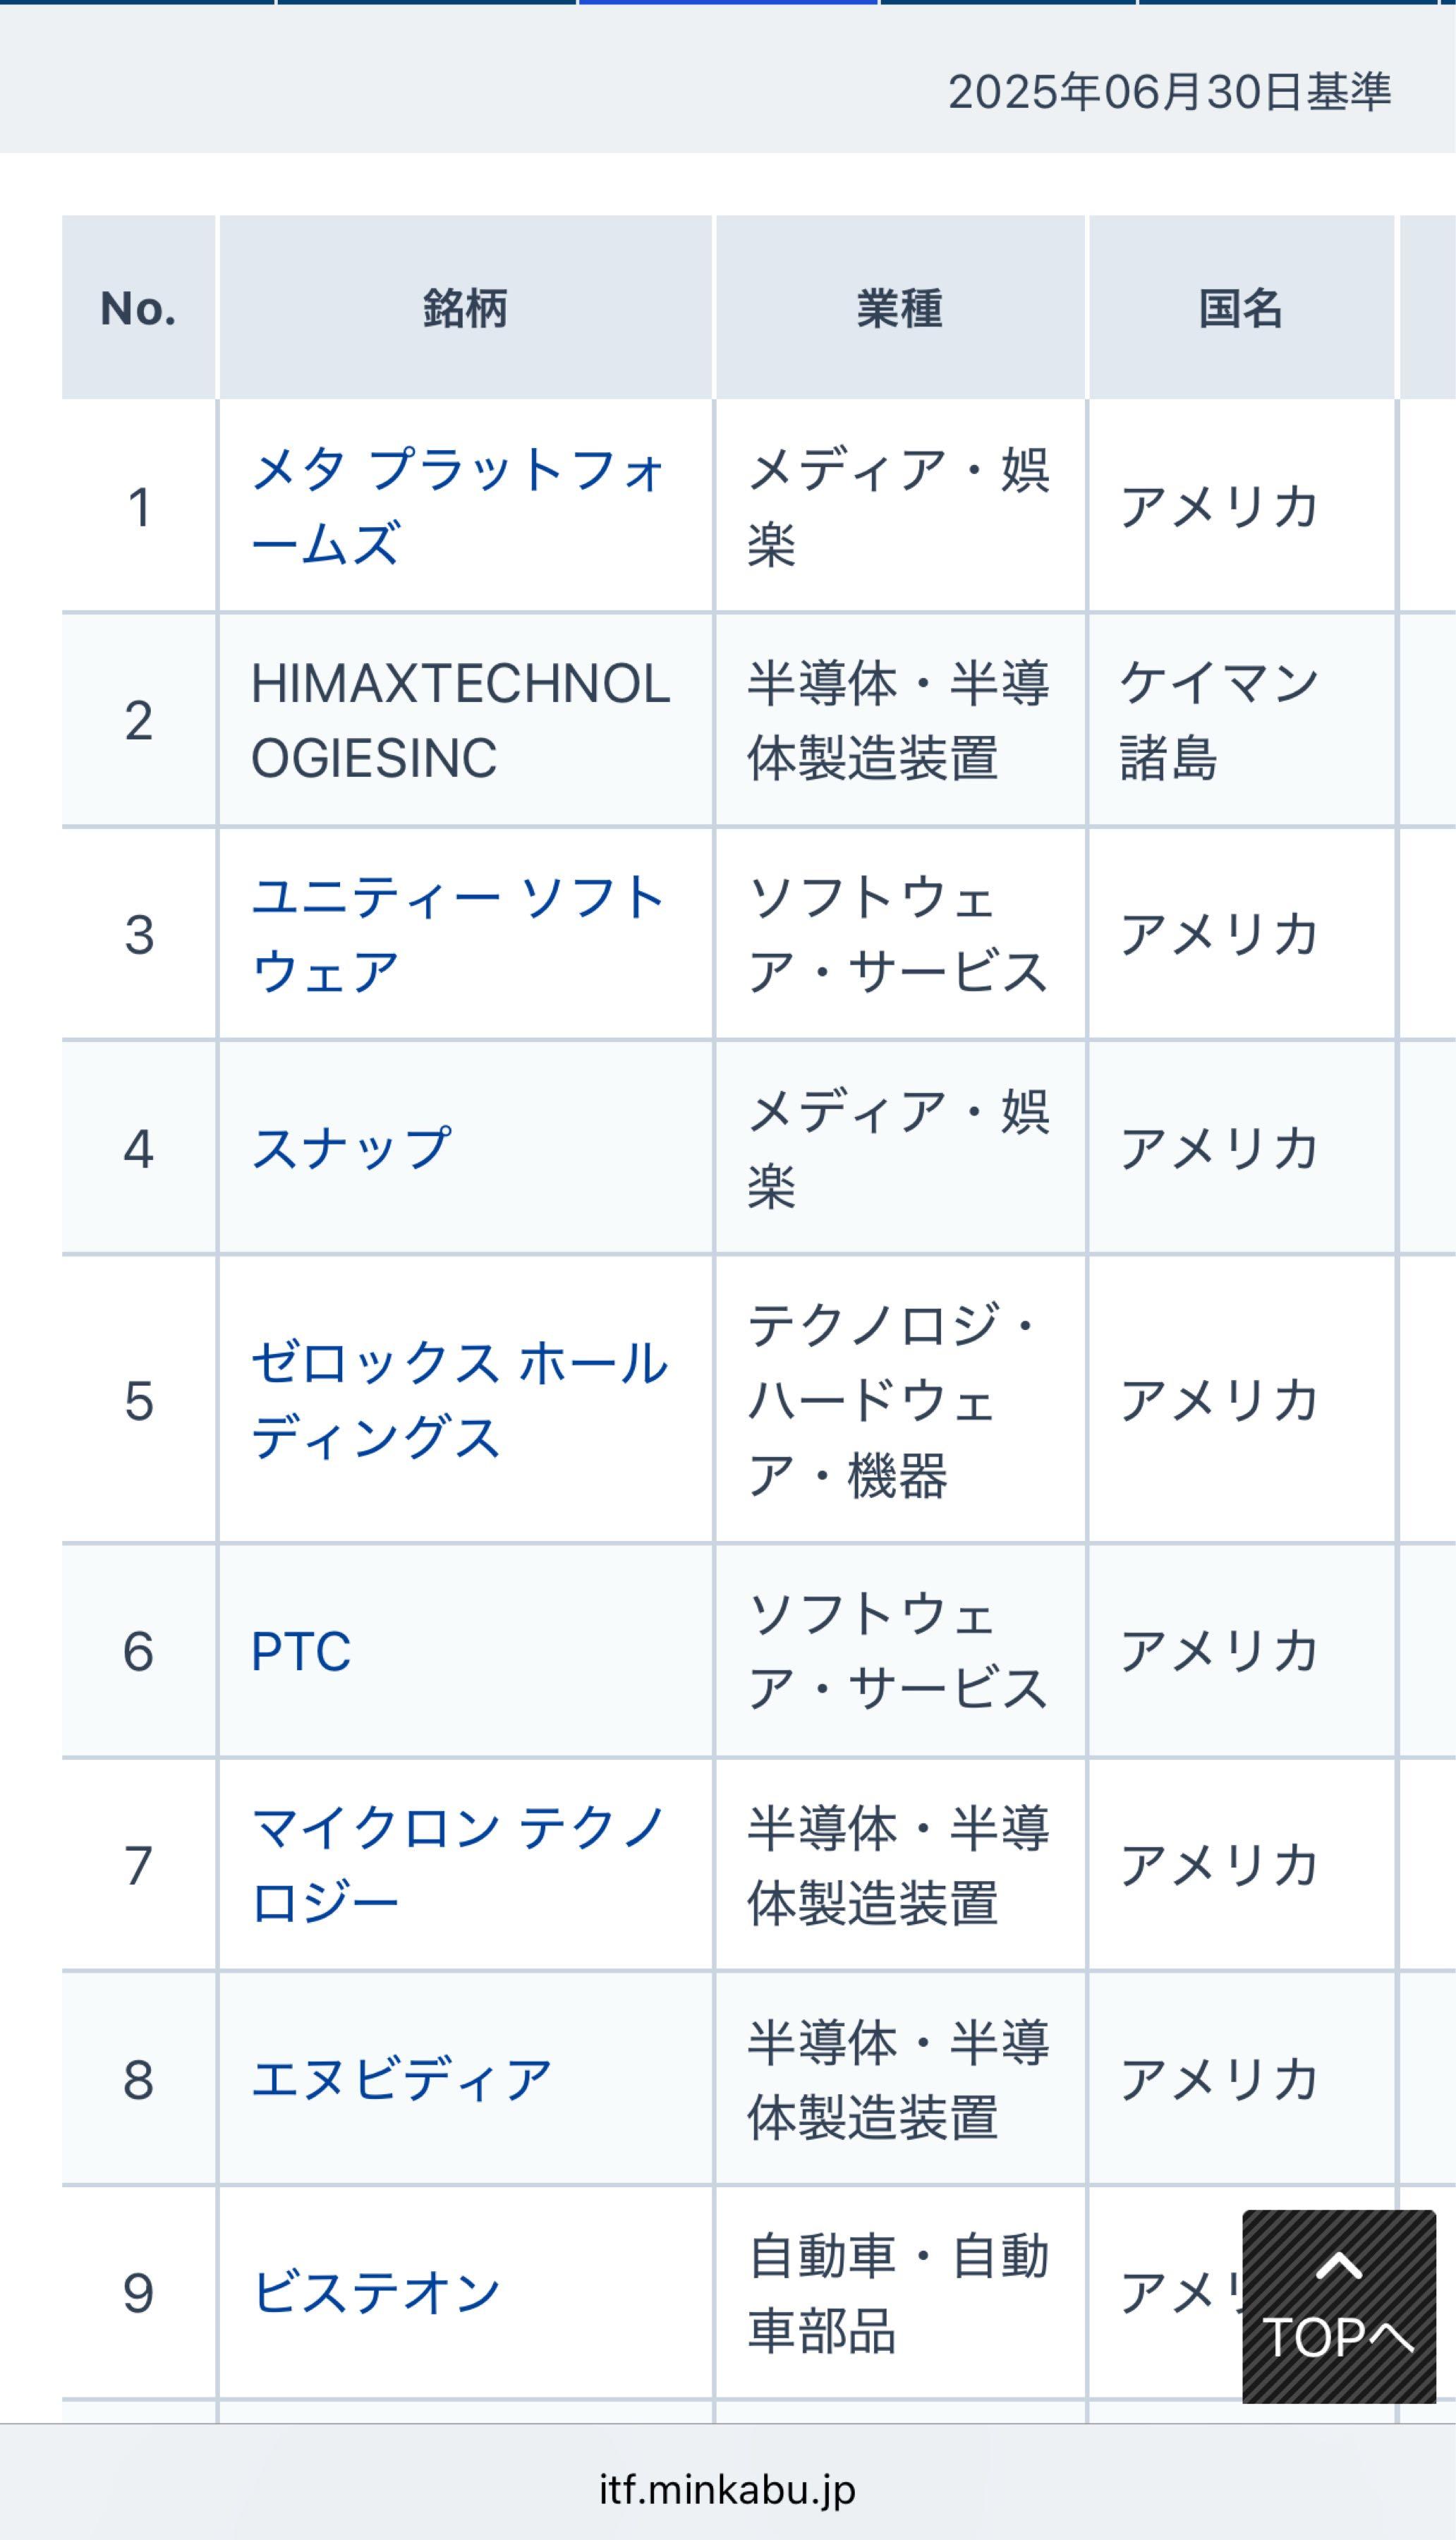Tap the HIMAXTECHNOLOGIESINC name cell
Image resolution: width=1456 pixels, height=2540 pixels.
pyautogui.click(x=460, y=720)
